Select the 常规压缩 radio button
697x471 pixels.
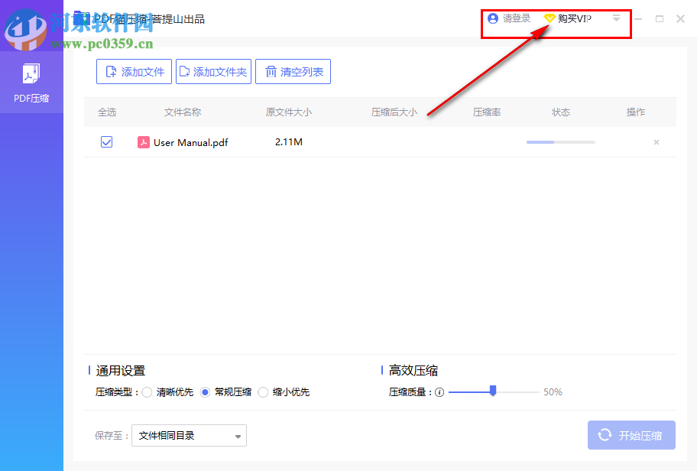click(x=205, y=392)
